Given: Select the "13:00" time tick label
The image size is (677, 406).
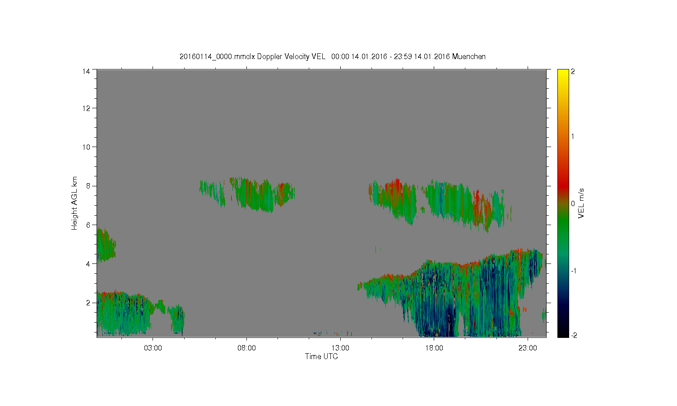Looking at the screenshot, I should click(x=340, y=348).
